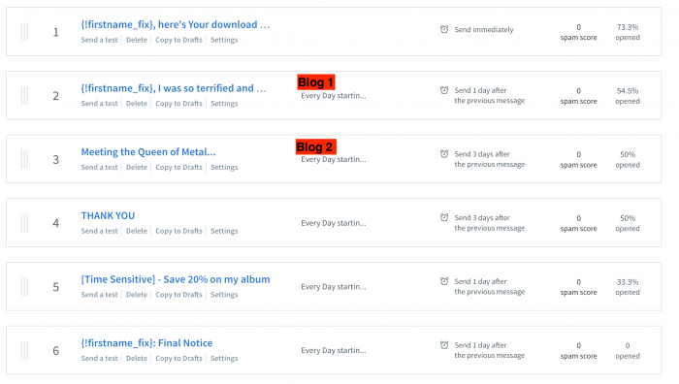The height and width of the screenshot is (384, 679).
Task: Click the drag handle of the THANK YOU message
Action: (x=24, y=223)
